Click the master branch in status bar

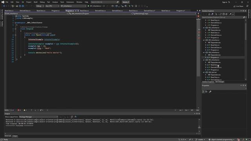coord(200,139)
